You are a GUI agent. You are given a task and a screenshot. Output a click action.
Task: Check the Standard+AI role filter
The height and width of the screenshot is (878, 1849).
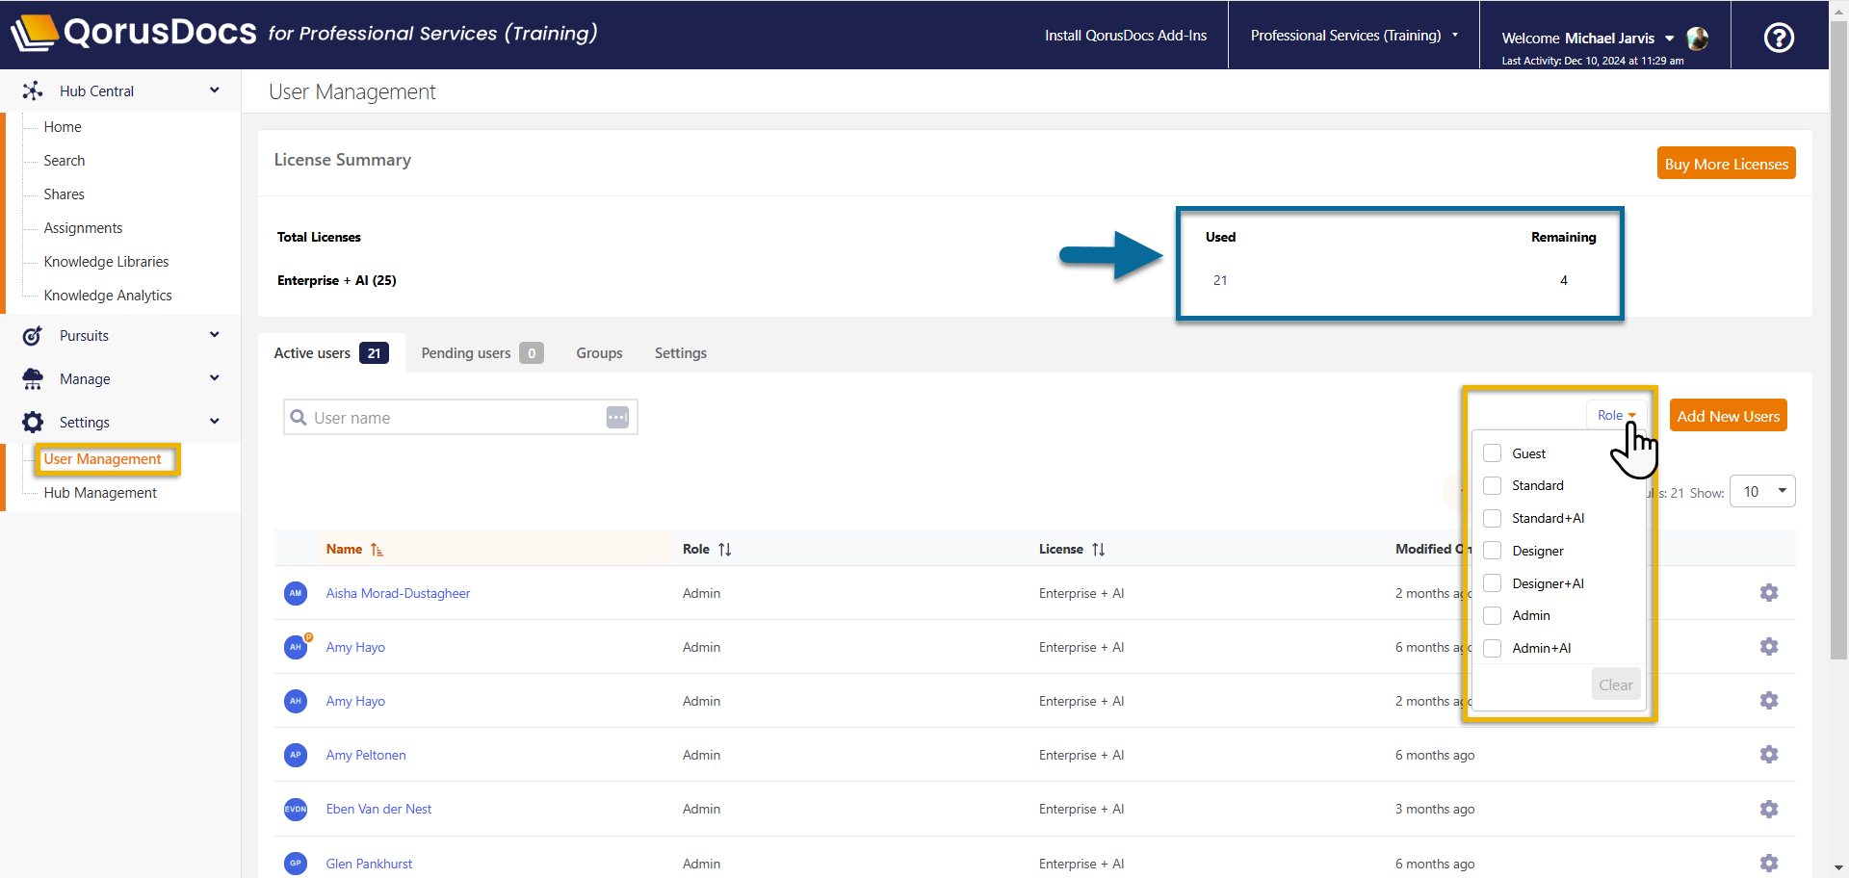click(x=1493, y=518)
